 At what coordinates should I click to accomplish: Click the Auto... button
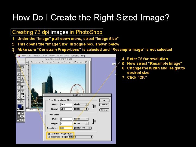[104, 110]
